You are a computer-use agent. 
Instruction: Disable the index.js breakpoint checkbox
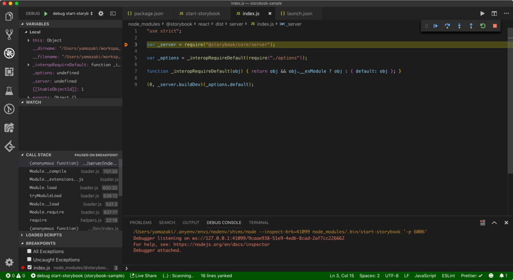click(29, 268)
